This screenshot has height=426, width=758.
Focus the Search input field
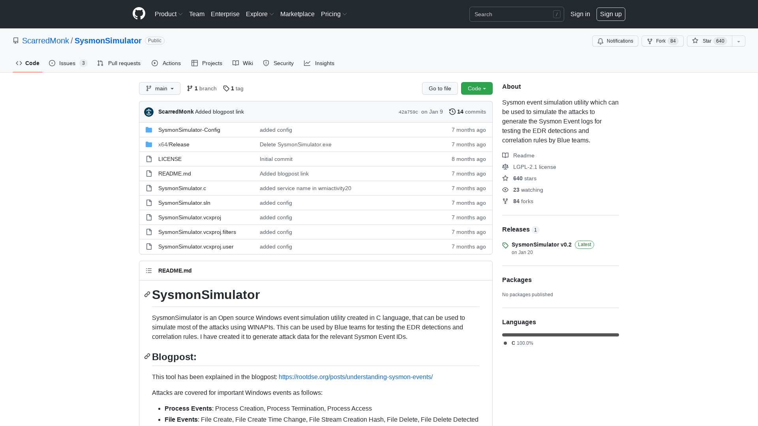[x=517, y=14]
